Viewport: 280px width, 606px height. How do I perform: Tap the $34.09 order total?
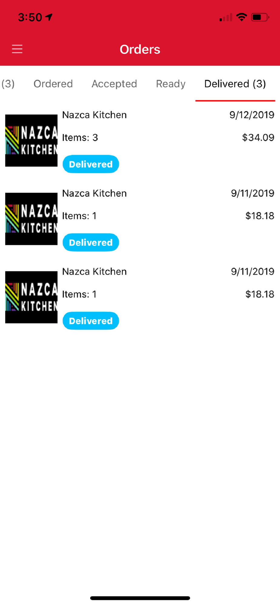coord(258,138)
